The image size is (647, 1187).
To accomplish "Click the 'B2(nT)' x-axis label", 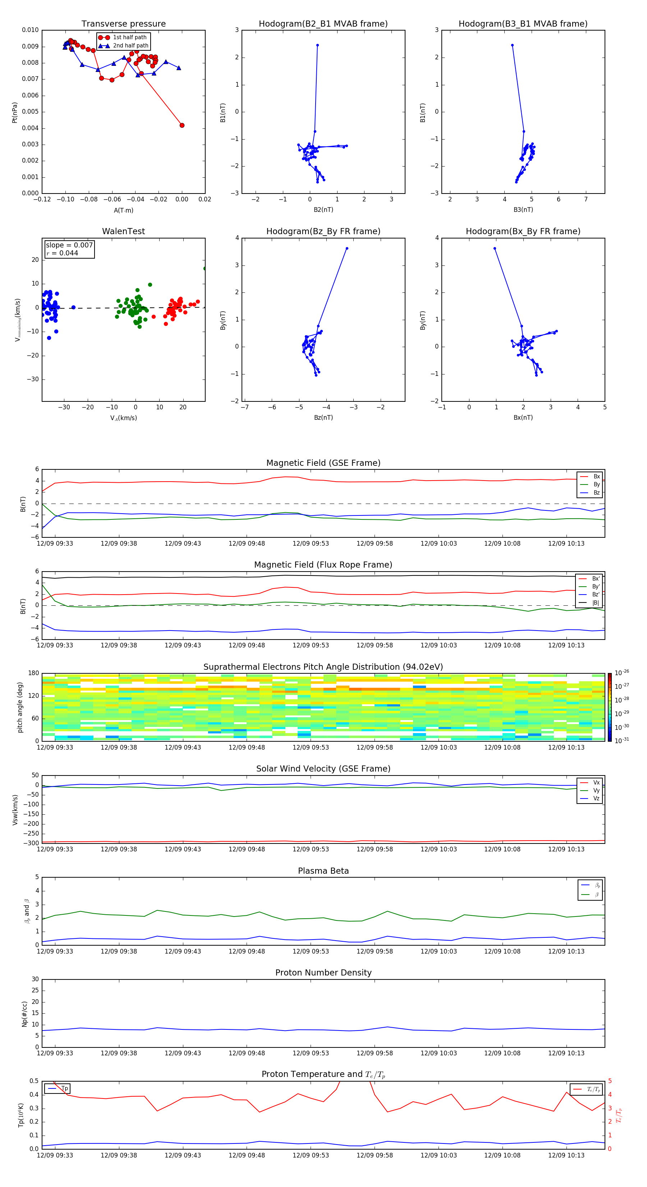I will [x=323, y=210].
